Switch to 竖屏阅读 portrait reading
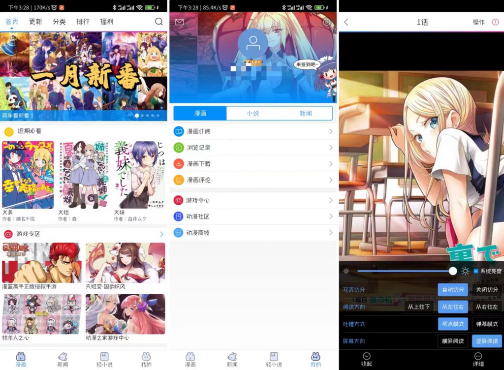504x370 pixels. click(487, 341)
